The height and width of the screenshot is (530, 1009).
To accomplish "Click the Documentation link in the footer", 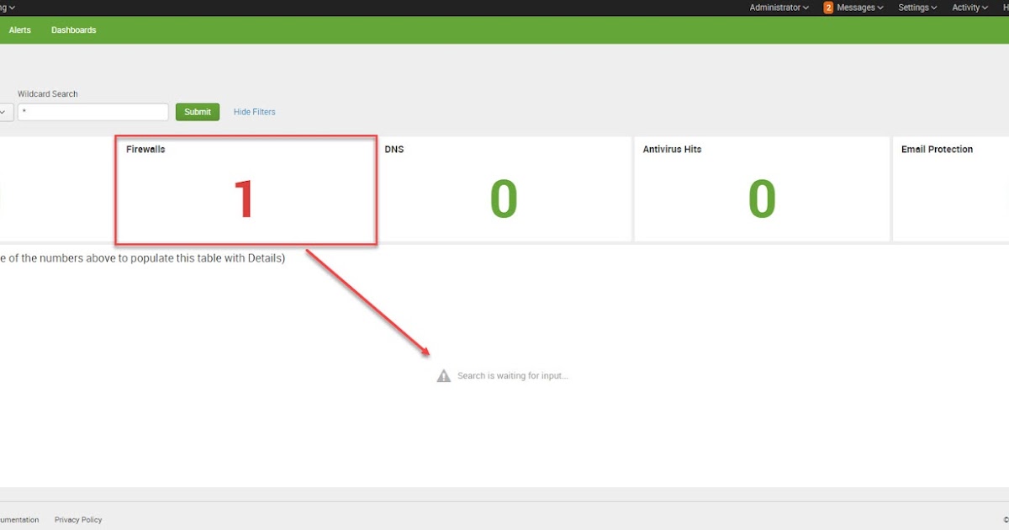I will point(18,519).
